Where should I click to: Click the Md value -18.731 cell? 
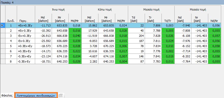coord(43,61)
